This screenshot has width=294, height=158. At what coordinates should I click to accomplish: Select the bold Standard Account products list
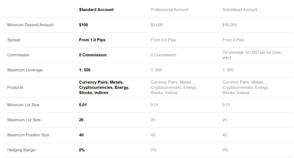click(x=104, y=87)
